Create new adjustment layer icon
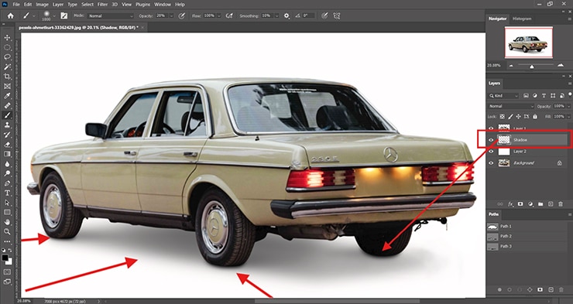 [x=530, y=204]
